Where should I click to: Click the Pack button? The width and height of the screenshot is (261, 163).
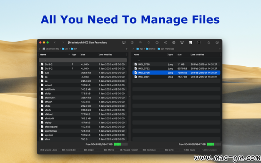[x=189, y=150]
